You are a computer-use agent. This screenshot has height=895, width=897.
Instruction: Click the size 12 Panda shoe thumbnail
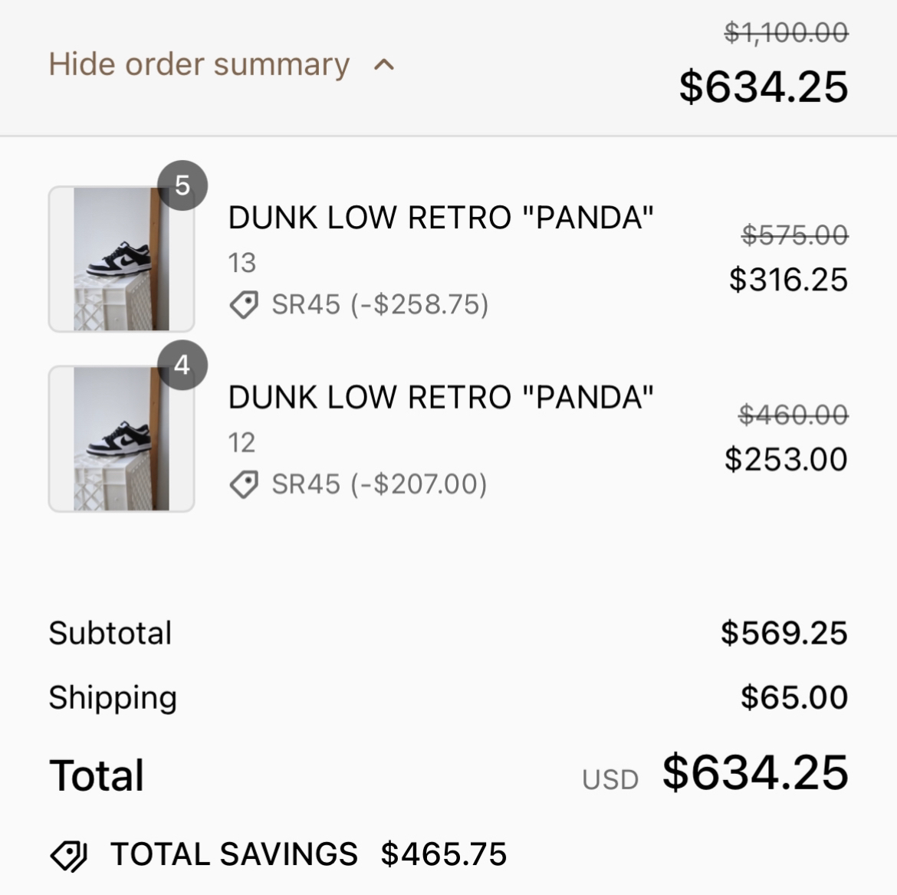tap(121, 438)
